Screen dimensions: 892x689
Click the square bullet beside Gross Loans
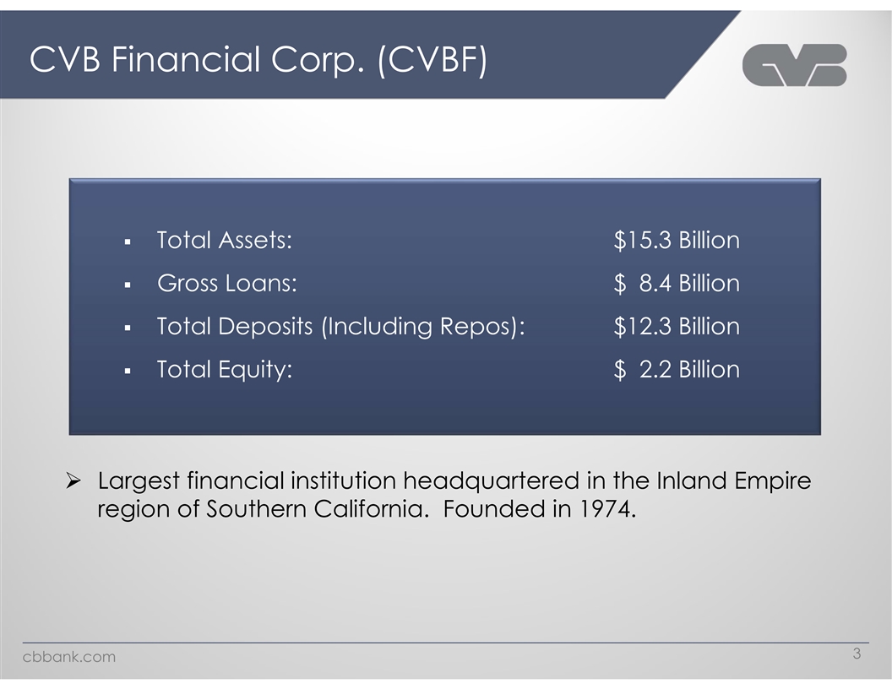pyautogui.click(x=125, y=285)
